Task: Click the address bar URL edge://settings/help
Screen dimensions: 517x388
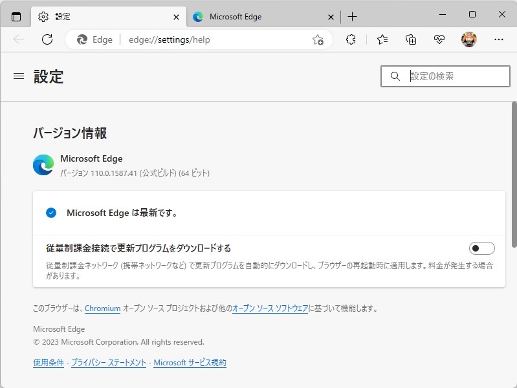Action: click(169, 39)
